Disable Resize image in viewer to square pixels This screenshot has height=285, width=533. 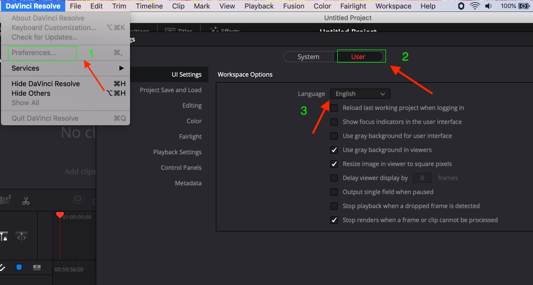click(x=334, y=164)
